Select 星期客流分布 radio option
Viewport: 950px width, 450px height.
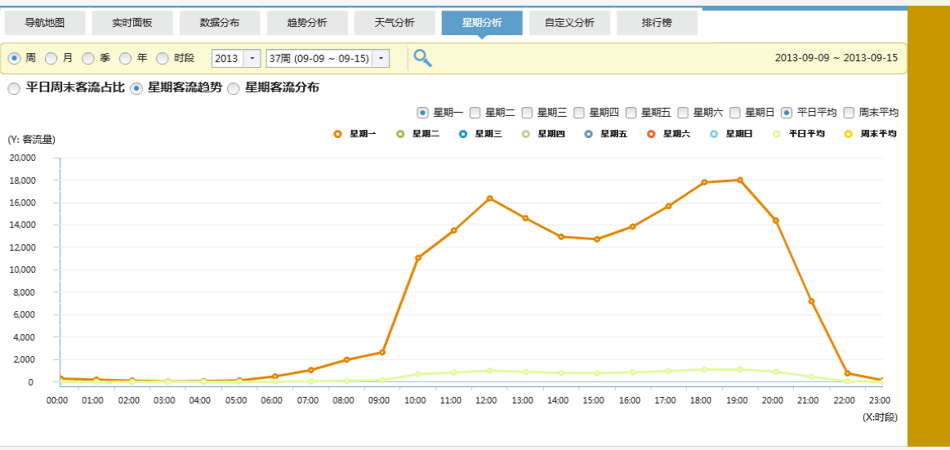(x=234, y=88)
